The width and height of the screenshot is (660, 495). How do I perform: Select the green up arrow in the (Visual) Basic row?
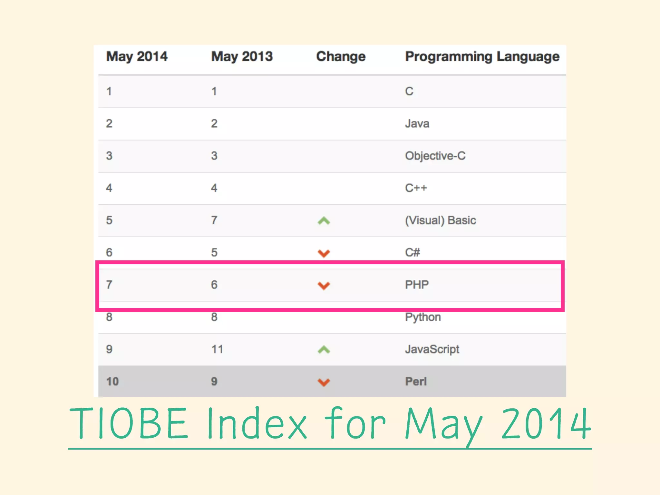324,221
